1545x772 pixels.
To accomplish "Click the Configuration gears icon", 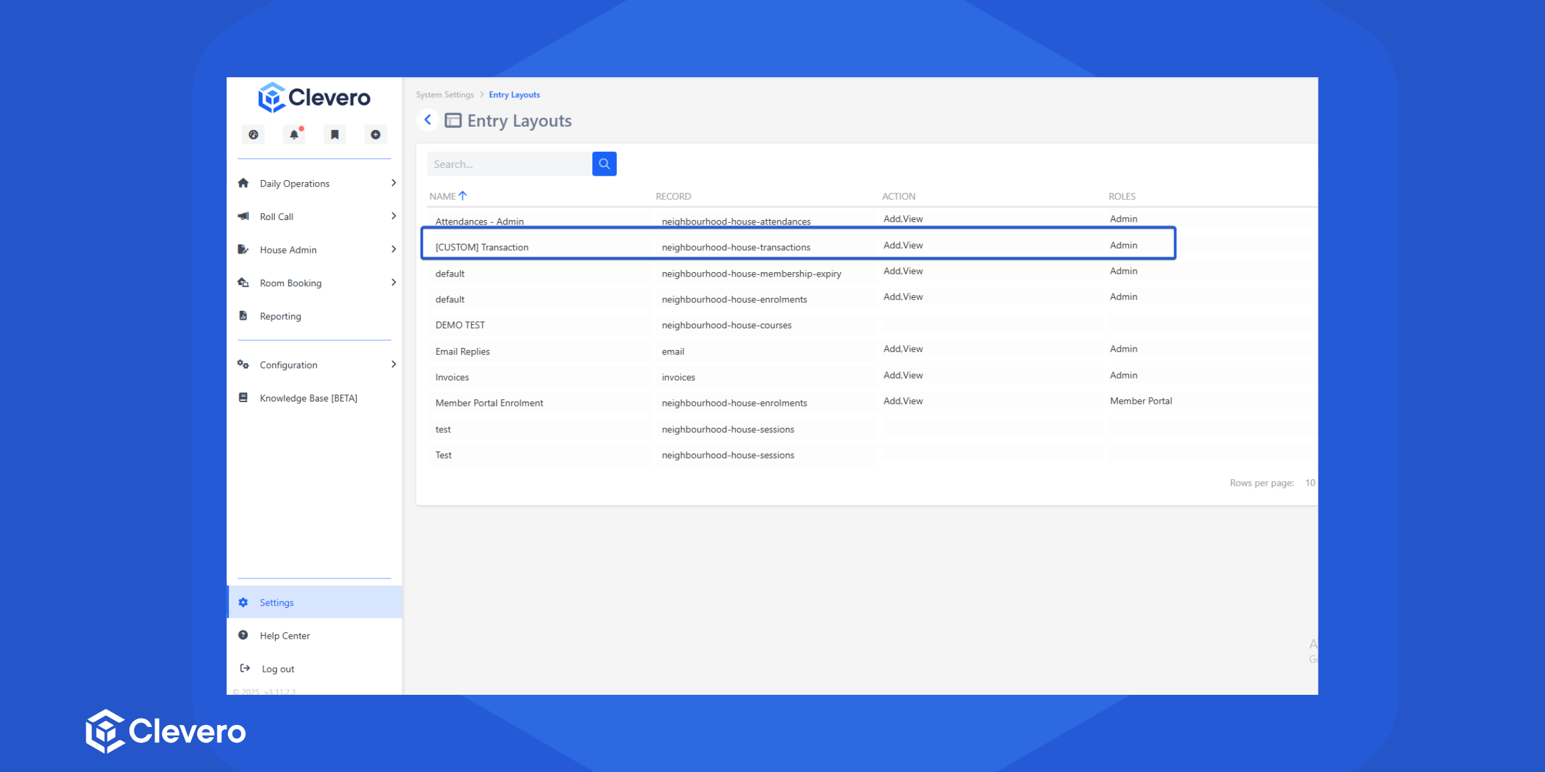I will coord(243,365).
